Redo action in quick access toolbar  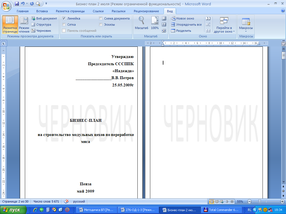coord(32,3)
